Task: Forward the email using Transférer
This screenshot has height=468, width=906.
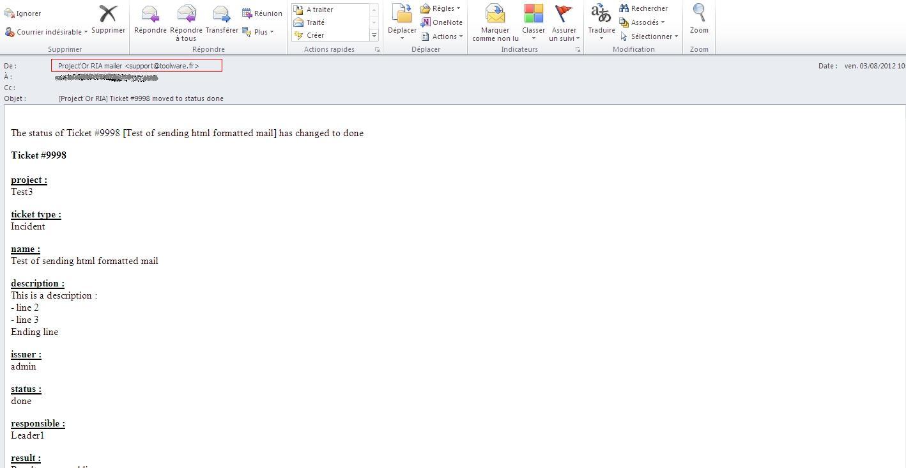Action: 222,19
